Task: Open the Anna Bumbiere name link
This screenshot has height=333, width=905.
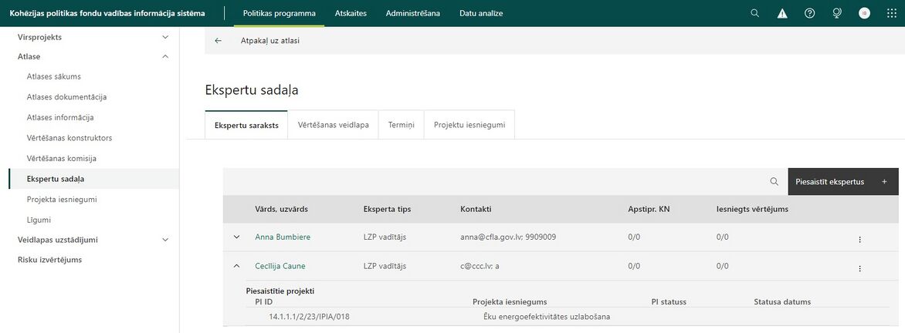Action: 279,237
